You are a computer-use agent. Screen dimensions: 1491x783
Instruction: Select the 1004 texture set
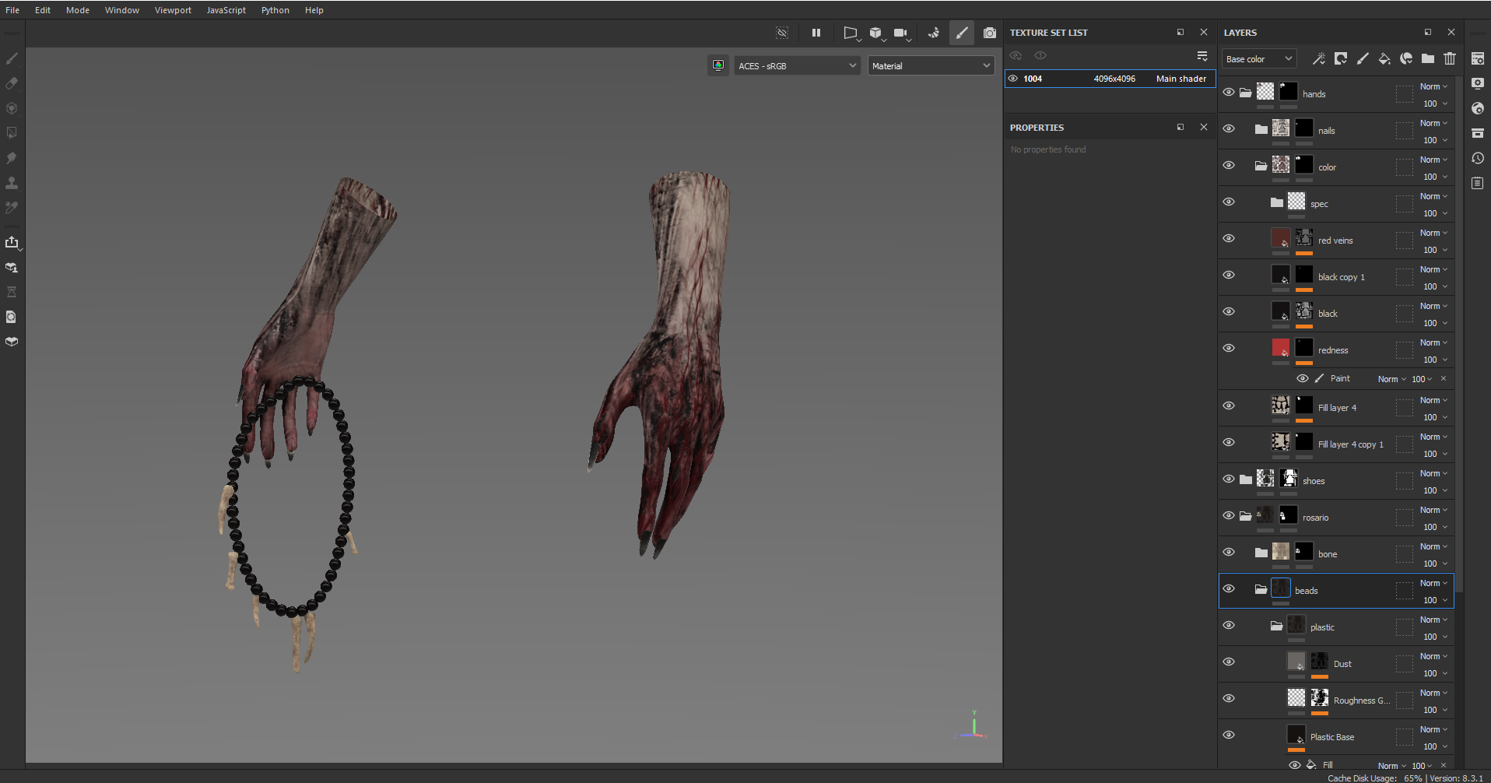click(x=1033, y=79)
